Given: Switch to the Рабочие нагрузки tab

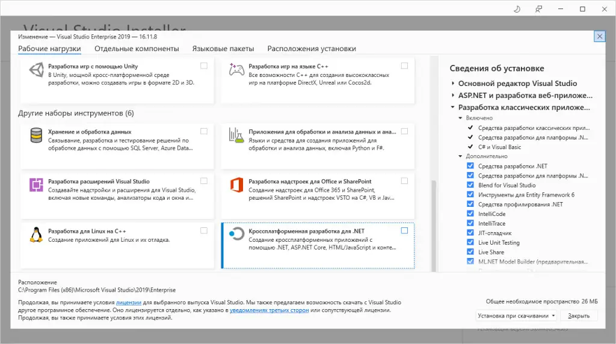Looking at the screenshot, I should point(49,49).
